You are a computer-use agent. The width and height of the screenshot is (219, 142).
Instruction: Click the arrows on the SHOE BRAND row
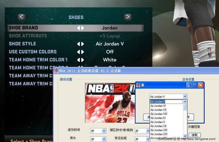point(80,28)
